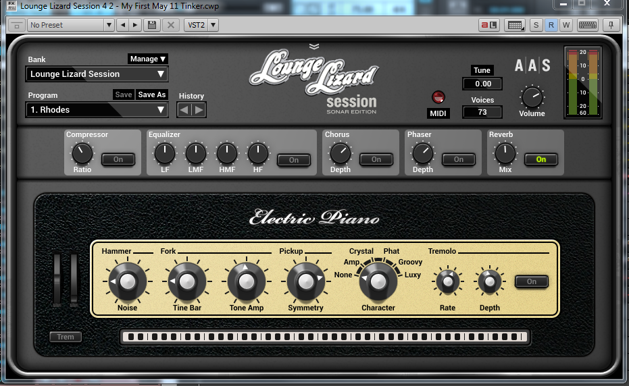Click the AAS logo
The image size is (629, 386).
532,65
